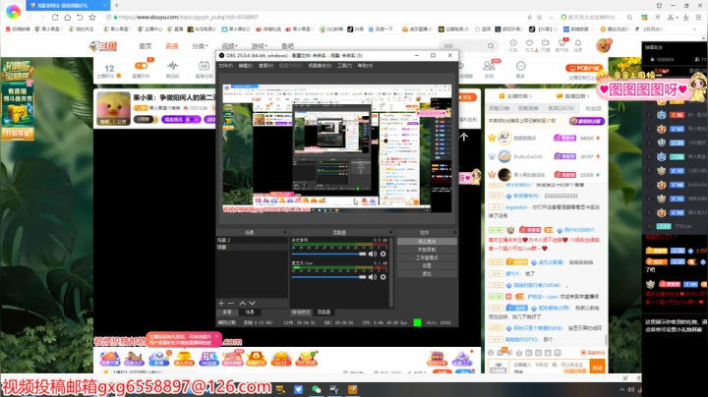
Task: Move the scene up with the OBS up arrow
Action: click(x=243, y=304)
